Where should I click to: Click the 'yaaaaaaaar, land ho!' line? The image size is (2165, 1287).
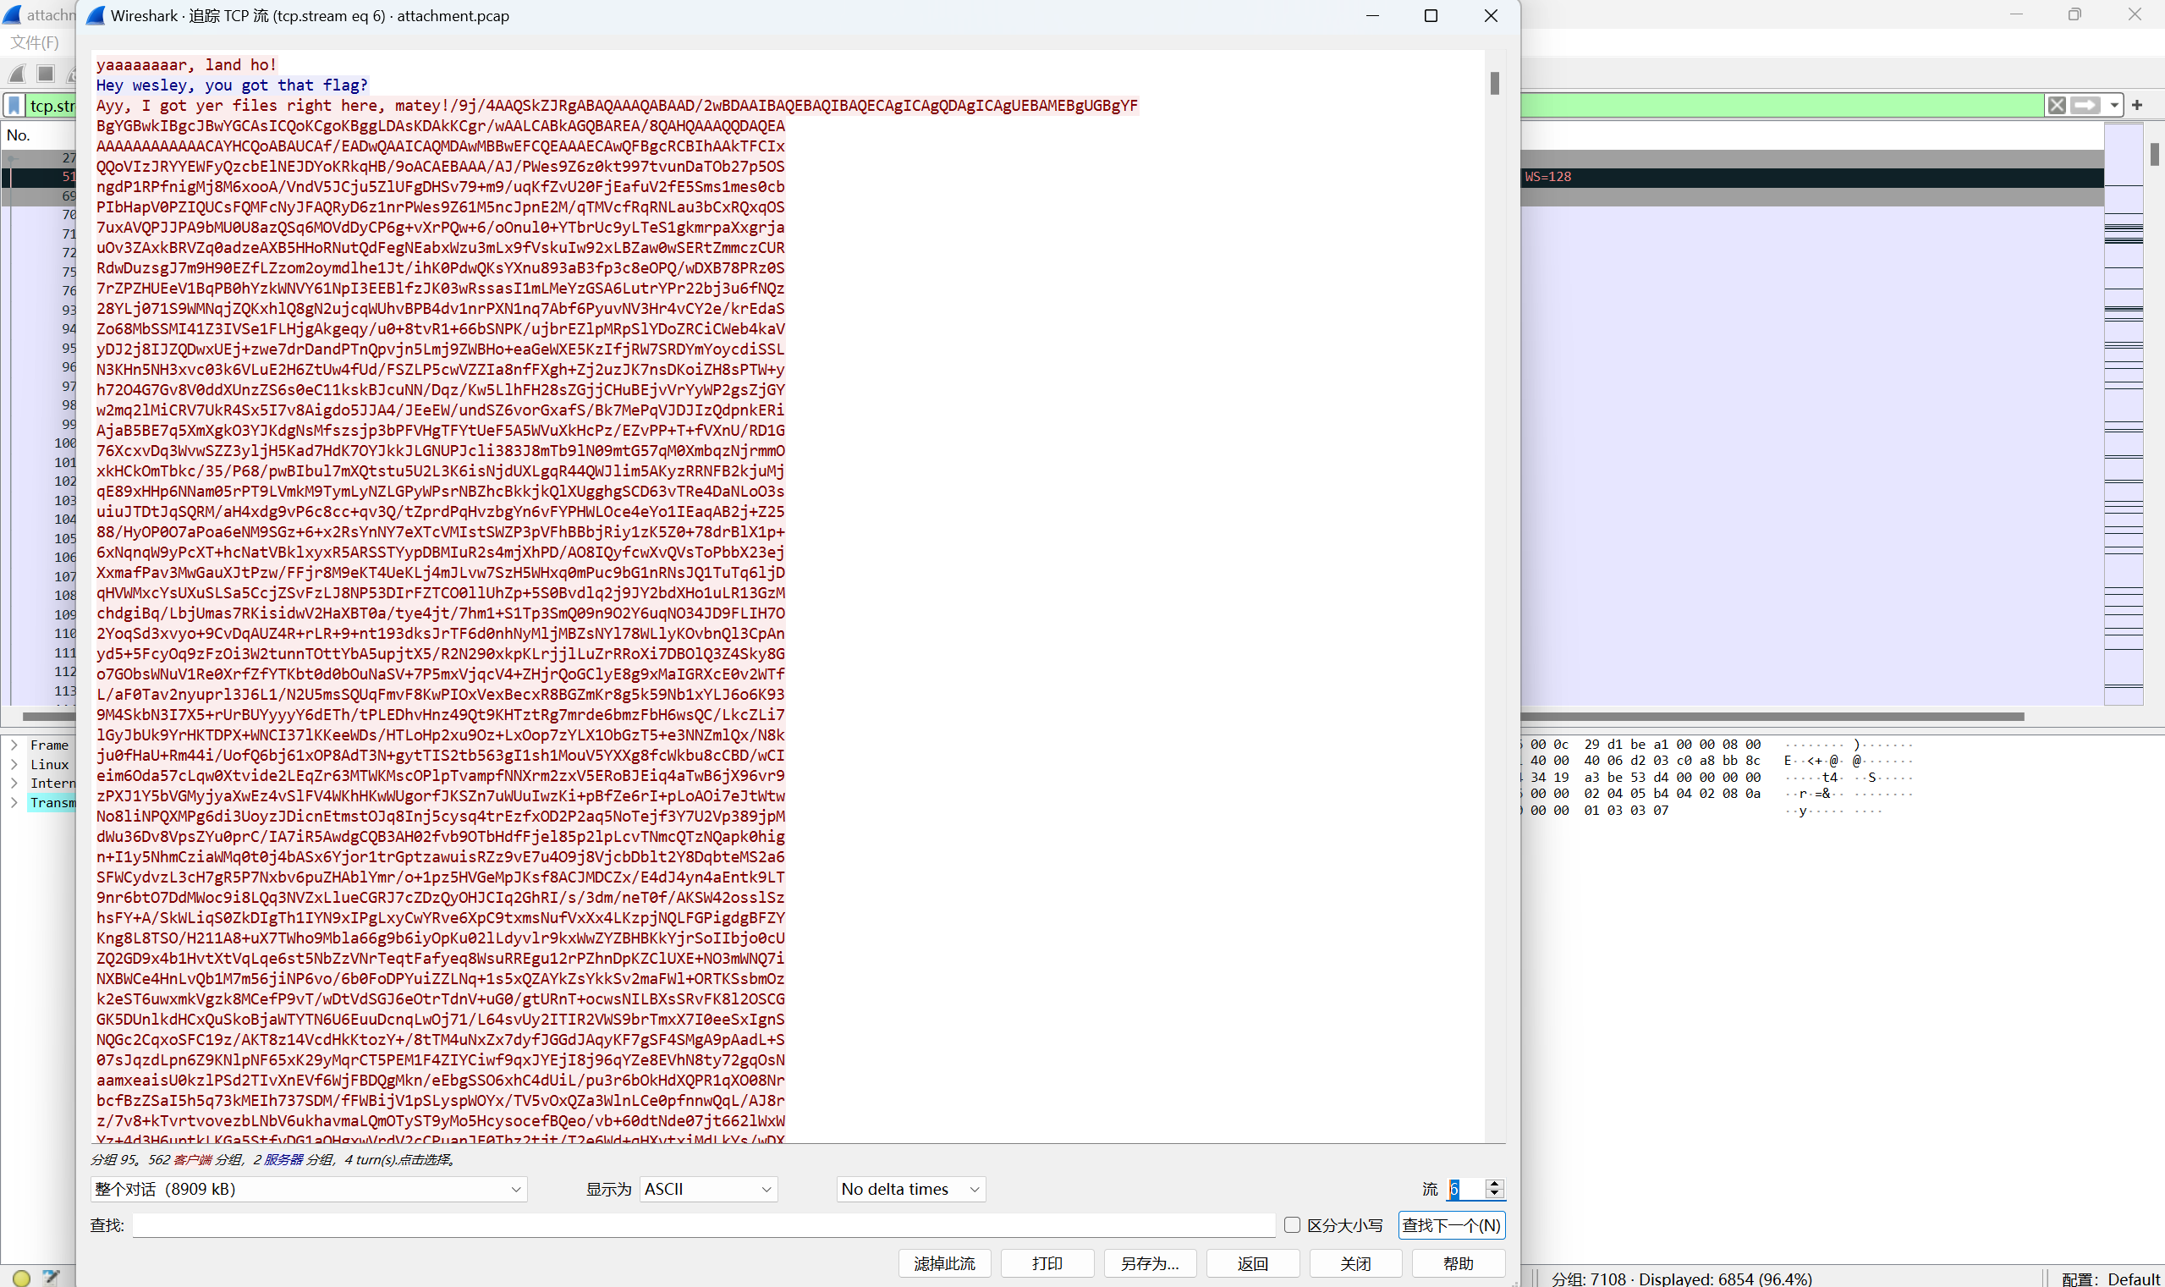coord(186,64)
